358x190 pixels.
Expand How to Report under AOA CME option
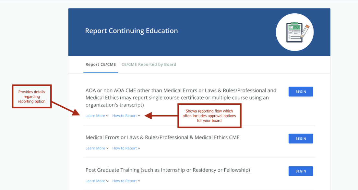(x=126, y=116)
